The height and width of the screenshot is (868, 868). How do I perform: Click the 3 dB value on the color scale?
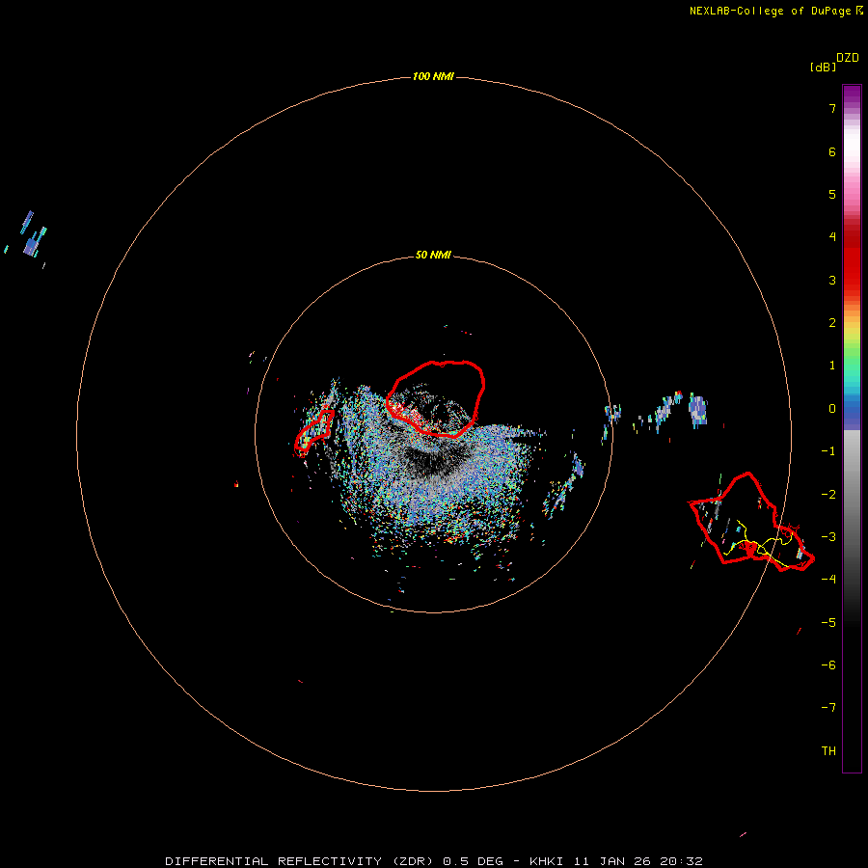point(832,280)
